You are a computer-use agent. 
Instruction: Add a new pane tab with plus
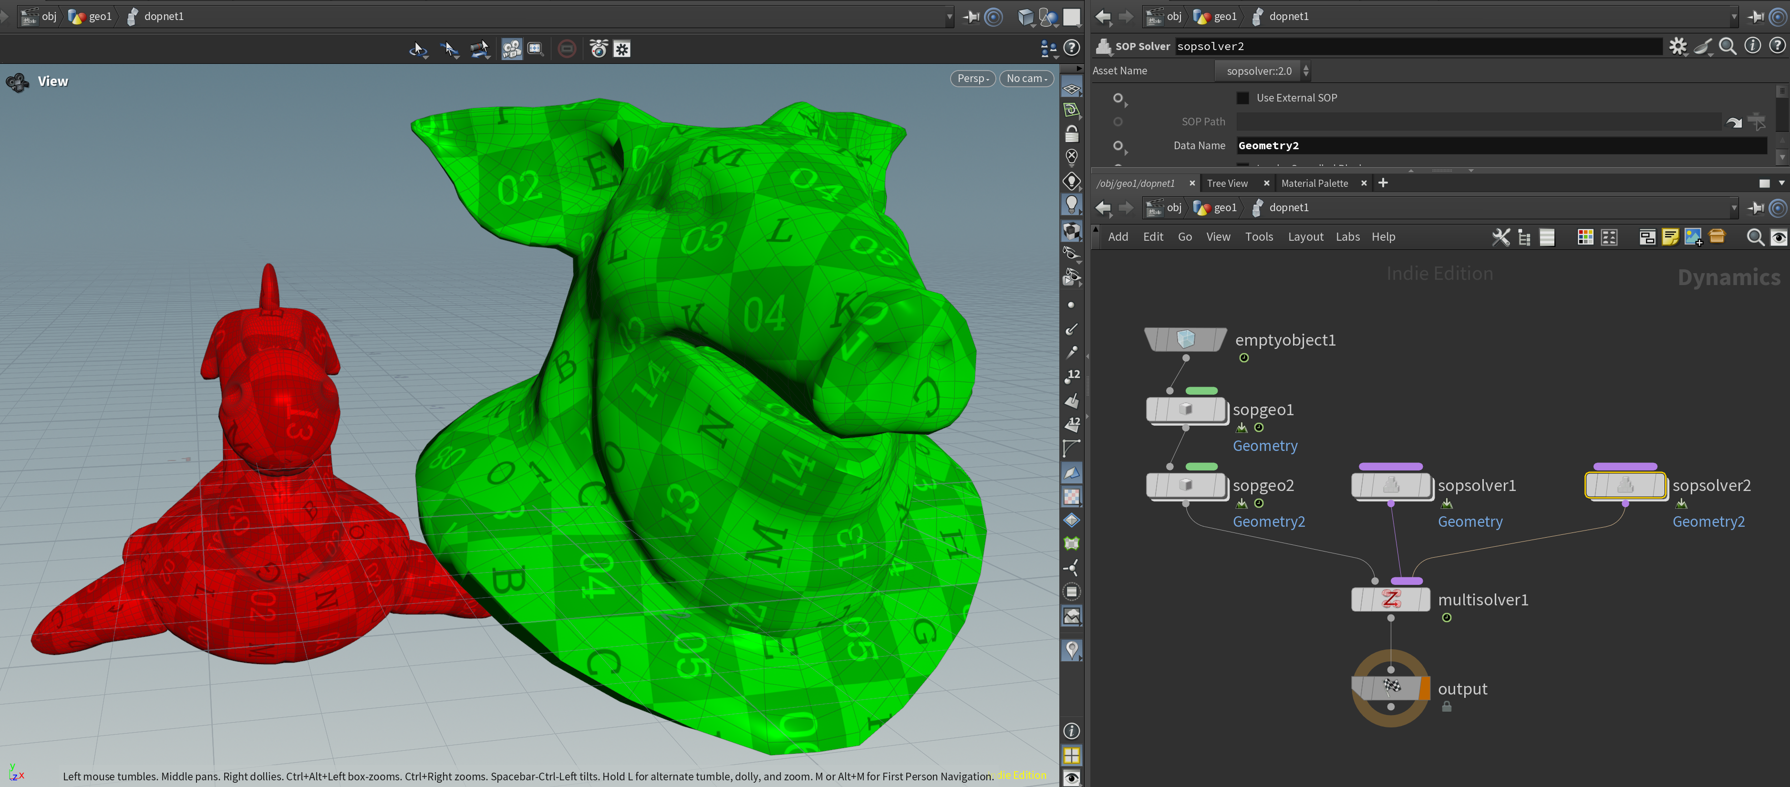(1383, 183)
